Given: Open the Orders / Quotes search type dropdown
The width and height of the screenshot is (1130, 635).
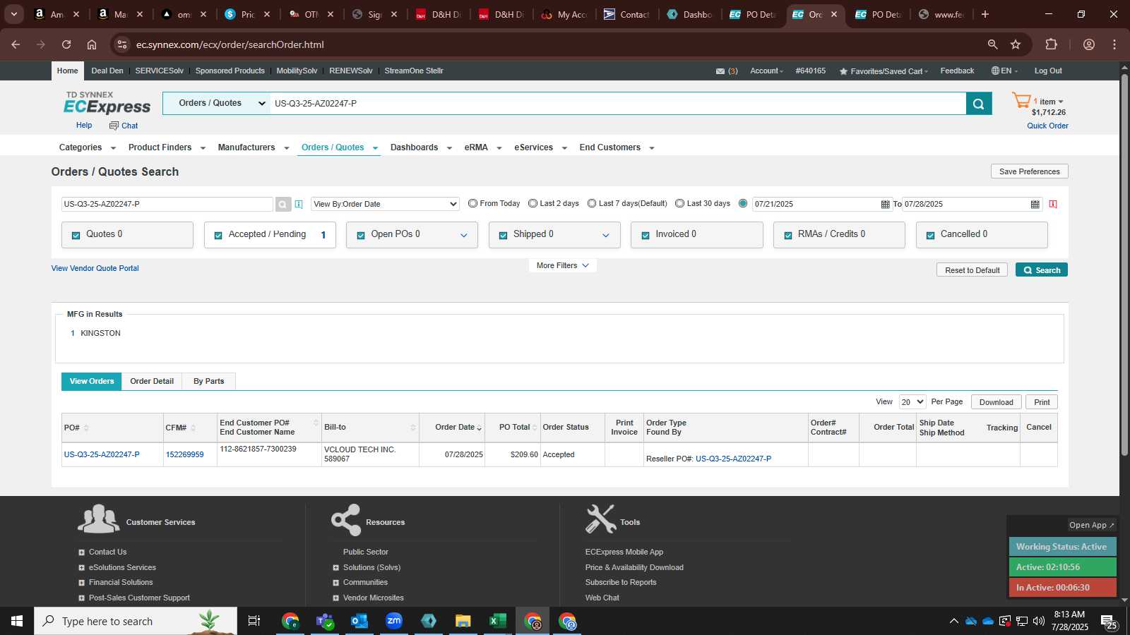Looking at the screenshot, I should pos(216,103).
